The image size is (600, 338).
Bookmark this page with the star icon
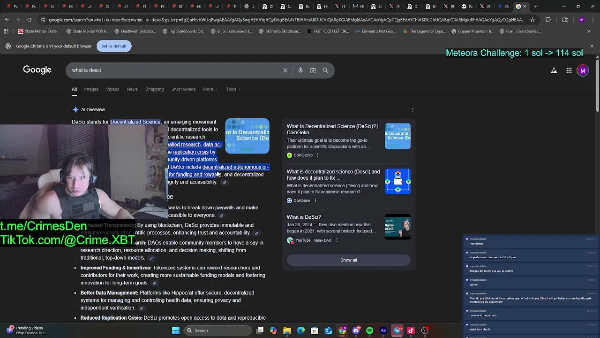click(x=532, y=20)
